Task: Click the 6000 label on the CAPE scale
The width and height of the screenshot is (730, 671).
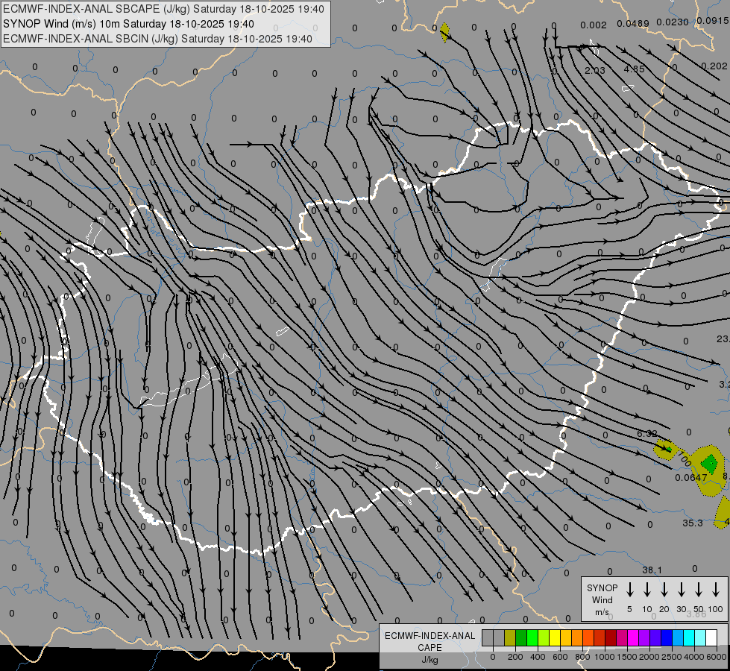Action: click(717, 657)
